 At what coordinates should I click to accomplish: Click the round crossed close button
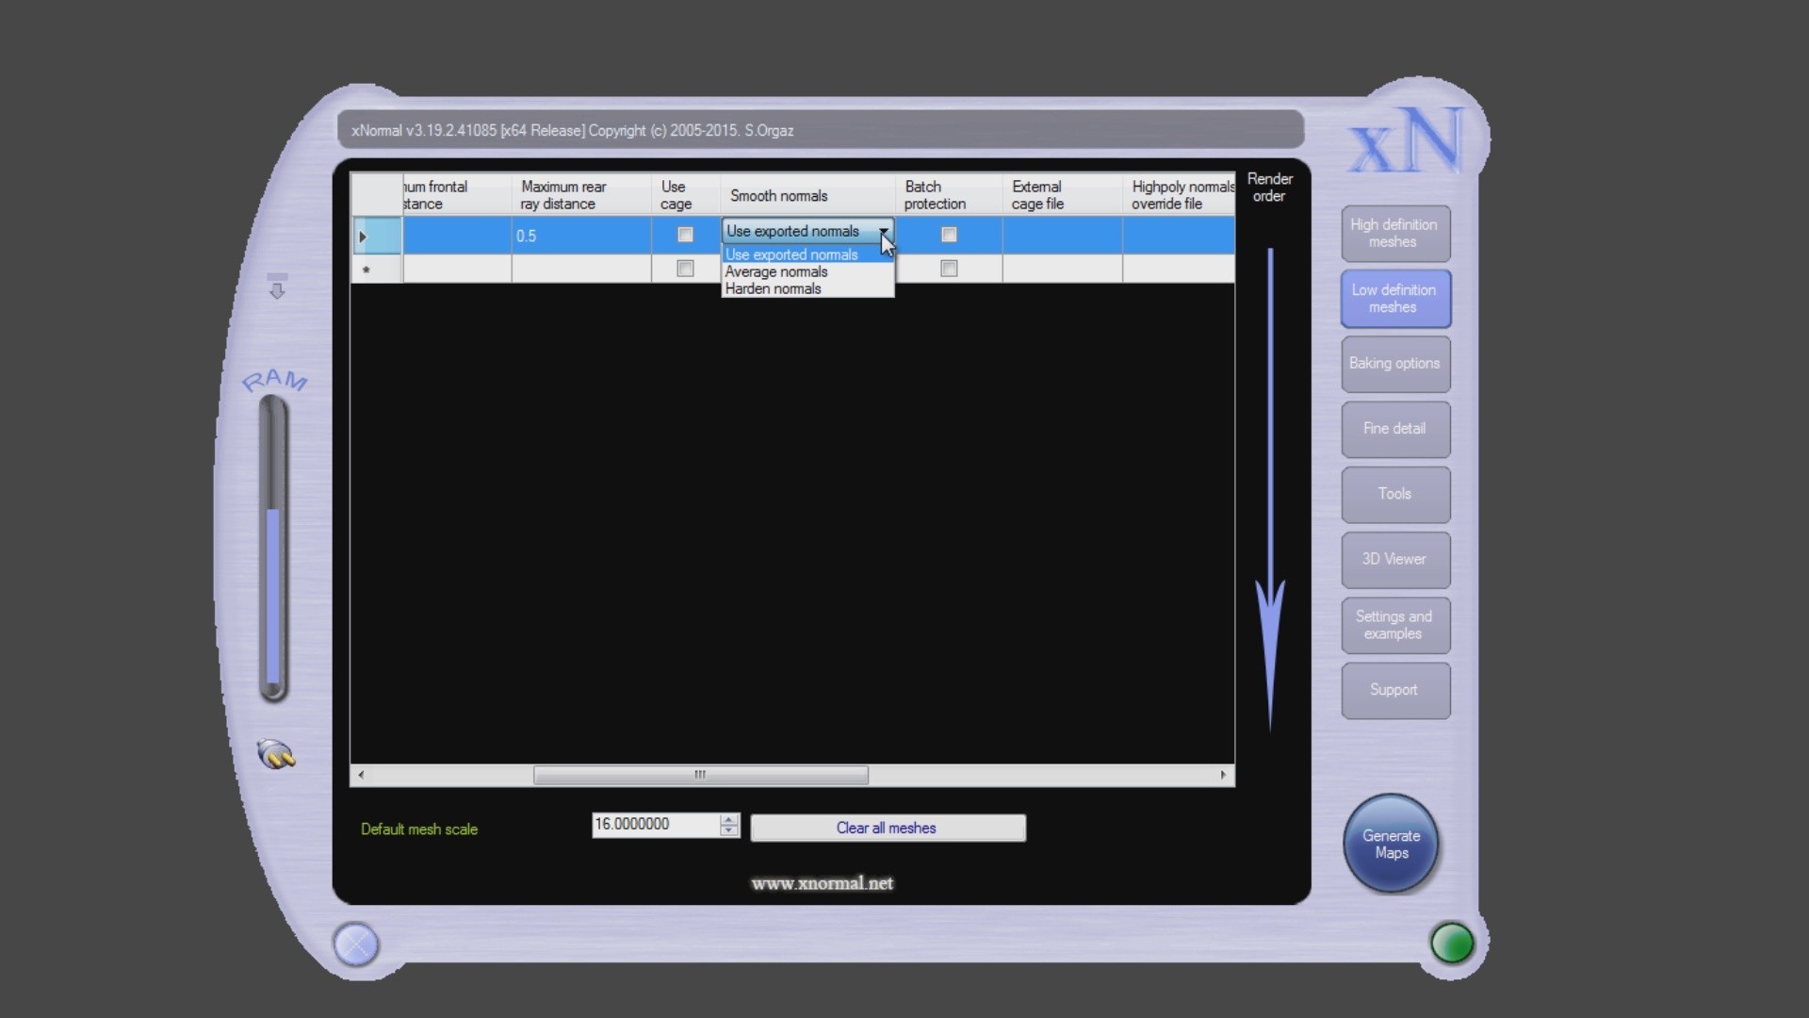coord(356,944)
